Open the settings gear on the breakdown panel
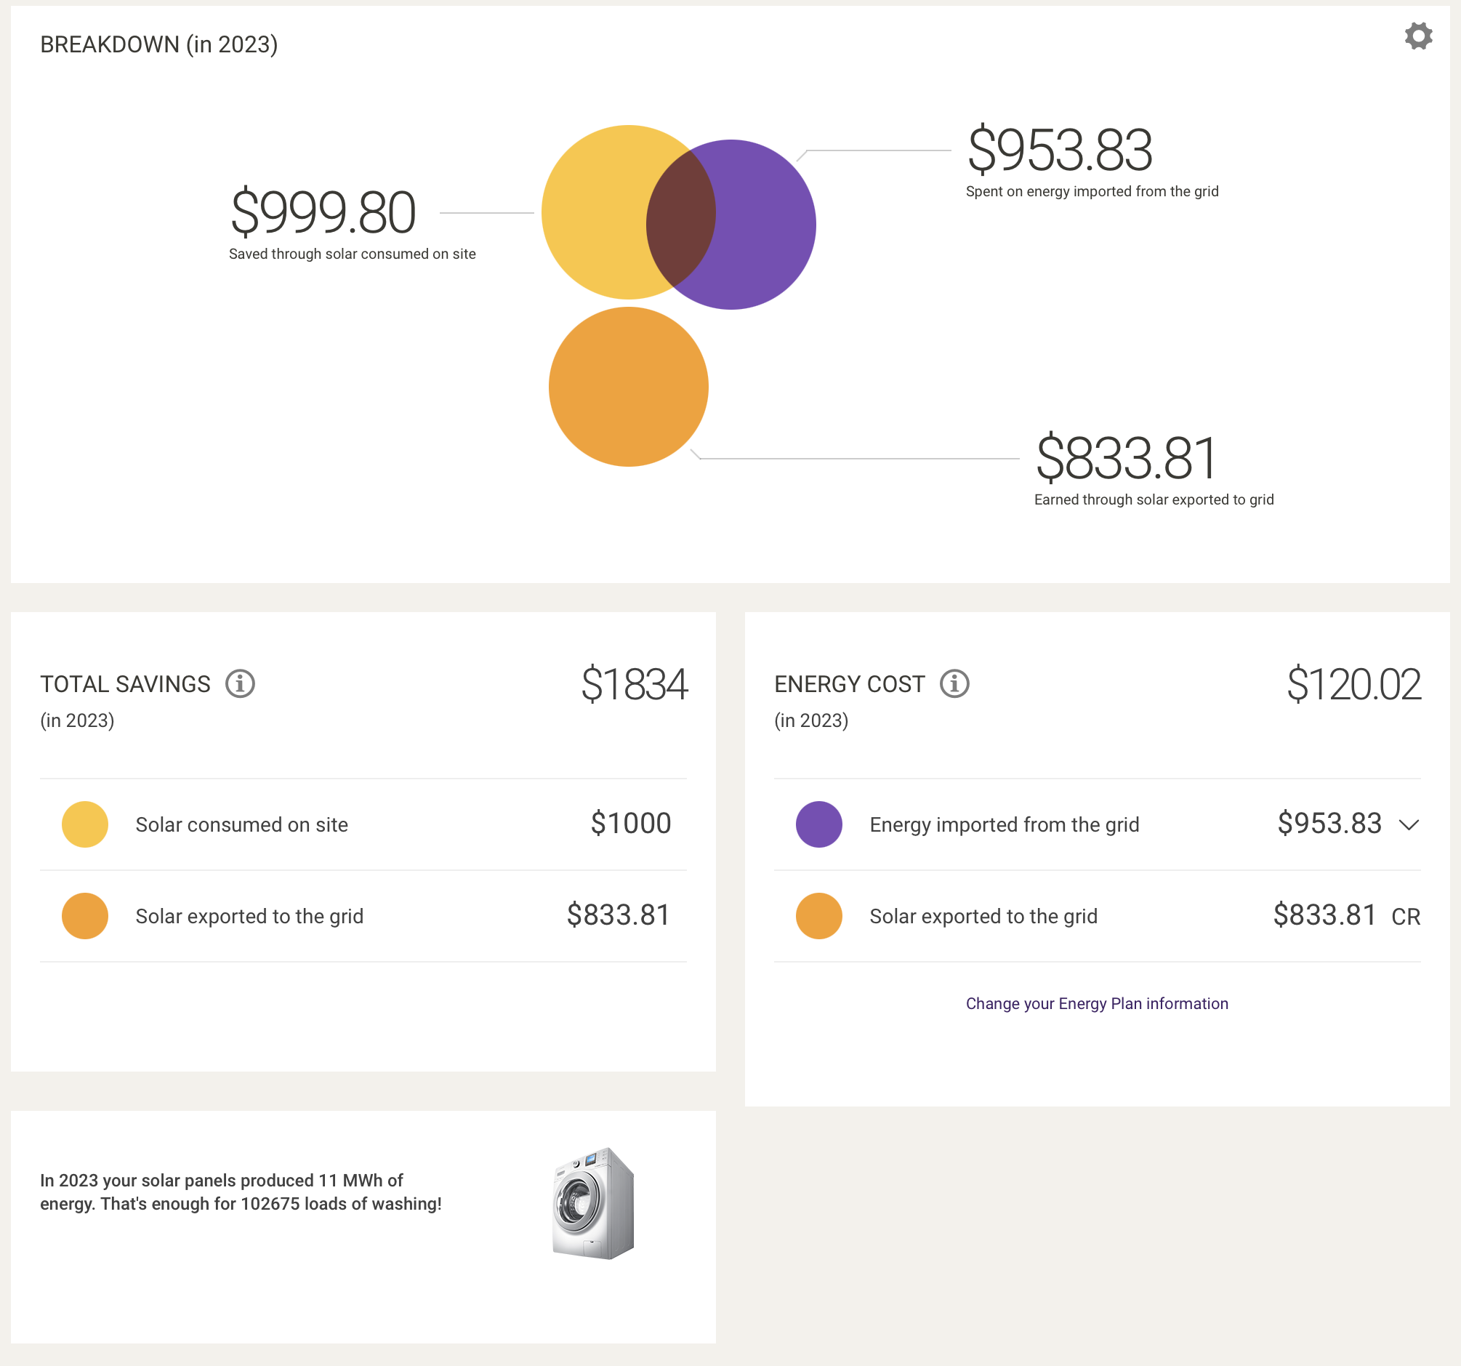The width and height of the screenshot is (1461, 1366). [1417, 36]
